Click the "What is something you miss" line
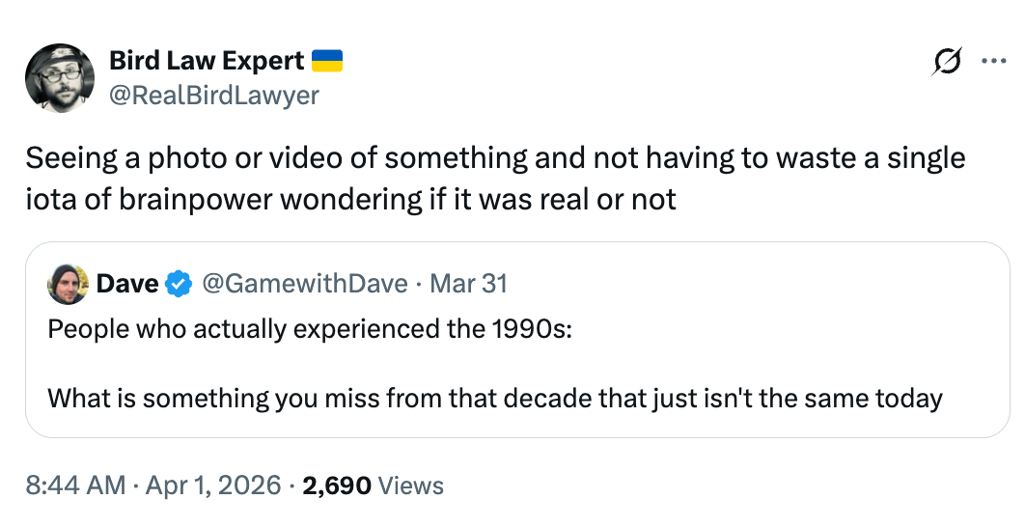The image size is (1025, 527). [x=494, y=398]
